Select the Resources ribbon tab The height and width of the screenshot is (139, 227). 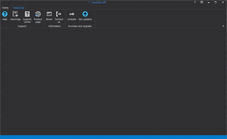point(19,8)
